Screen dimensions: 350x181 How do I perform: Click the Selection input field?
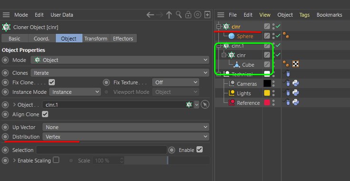pyautogui.click(x=102, y=150)
